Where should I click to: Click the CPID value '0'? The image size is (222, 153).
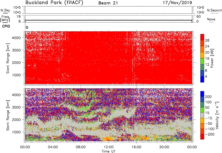(x=27, y=28)
